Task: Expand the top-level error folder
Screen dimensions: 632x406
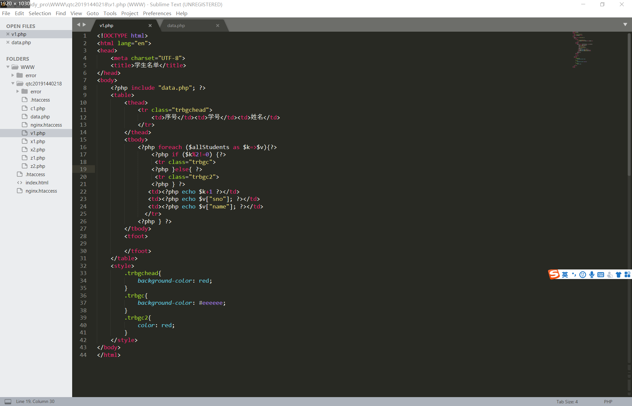Action: pos(13,75)
